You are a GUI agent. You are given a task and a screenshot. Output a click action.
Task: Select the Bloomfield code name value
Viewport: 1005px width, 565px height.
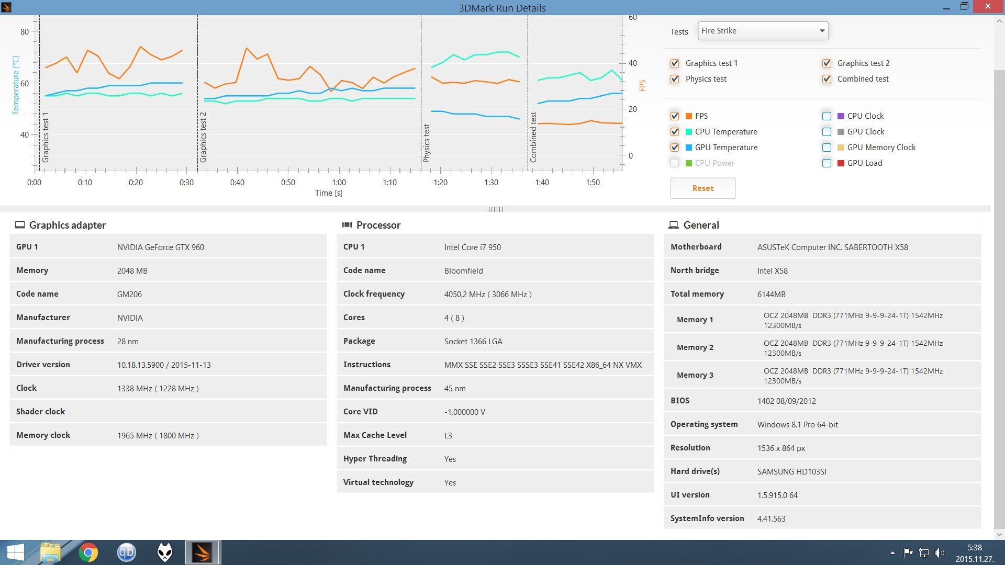click(464, 271)
